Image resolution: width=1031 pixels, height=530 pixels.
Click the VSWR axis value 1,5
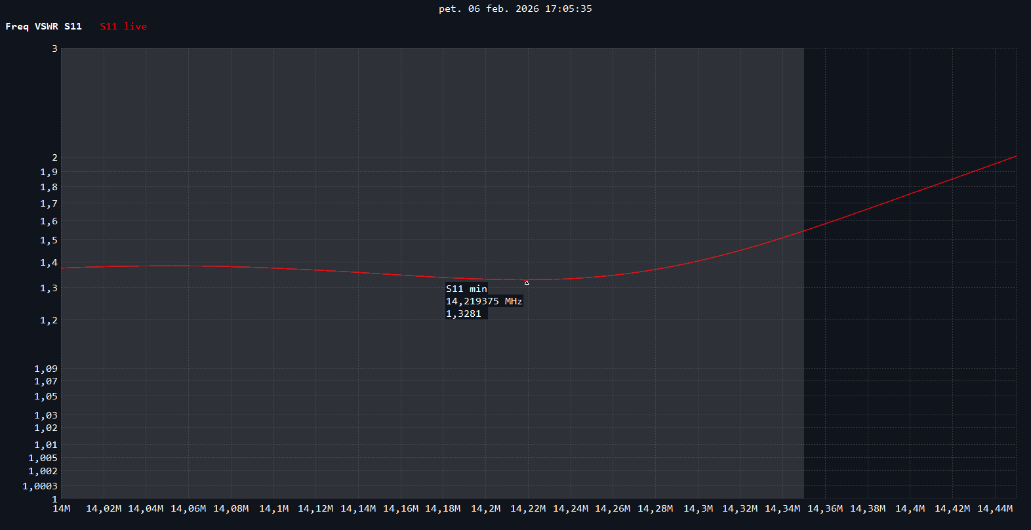click(49, 240)
